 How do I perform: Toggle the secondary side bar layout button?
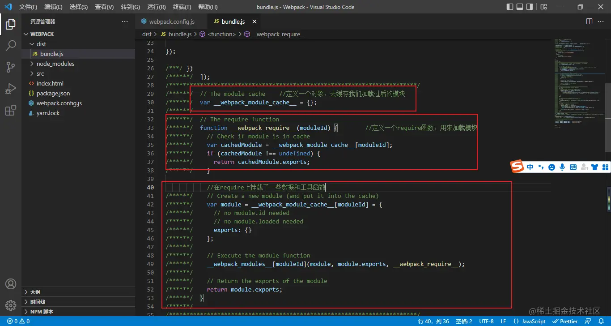click(x=530, y=7)
